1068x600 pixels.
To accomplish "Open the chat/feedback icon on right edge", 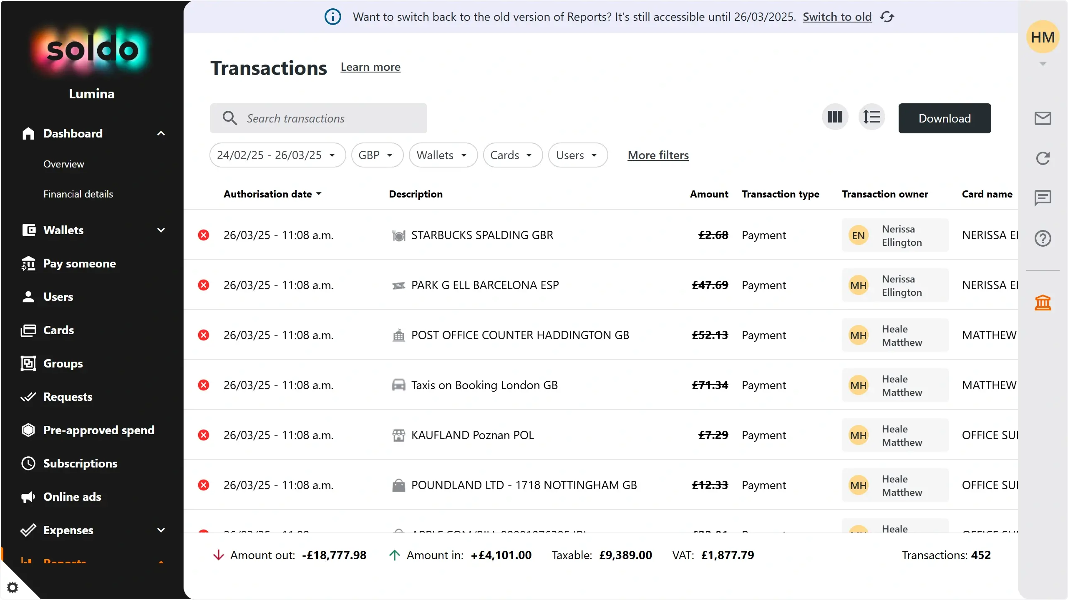I will [1043, 198].
